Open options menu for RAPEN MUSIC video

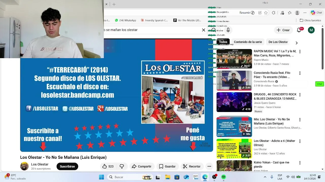click(300, 52)
